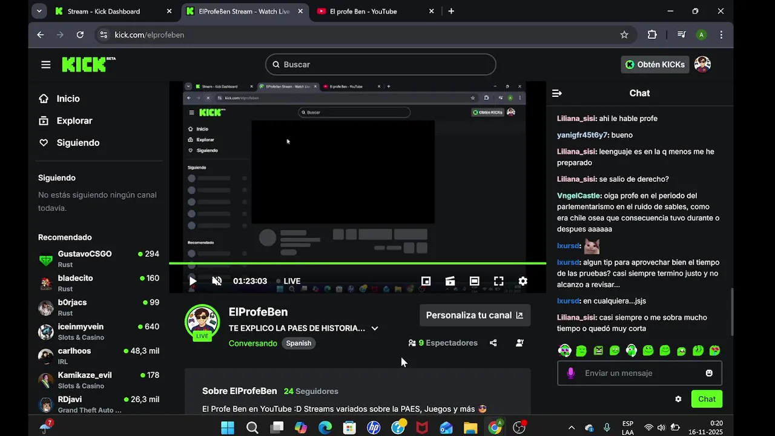This screenshot has height=436, width=775.
Task: Enter fullscreen video mode
Action: 498,281
